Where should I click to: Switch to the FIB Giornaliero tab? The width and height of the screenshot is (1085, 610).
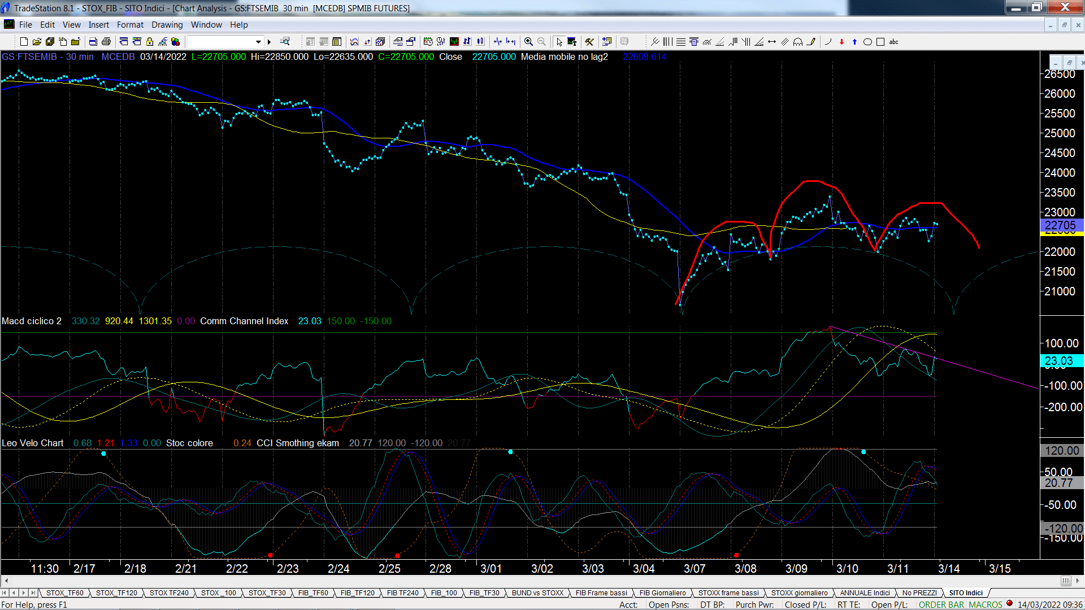[662, 592]
